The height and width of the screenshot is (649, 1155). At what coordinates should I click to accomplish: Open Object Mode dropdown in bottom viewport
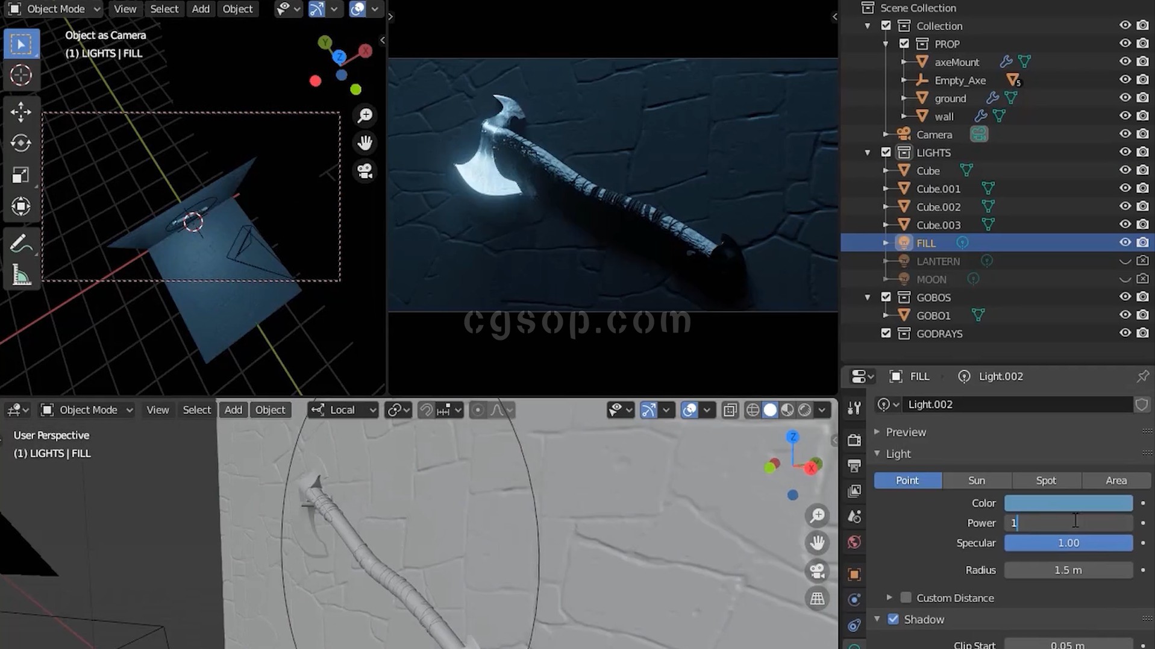pyautogui.click(x=87, y=410)
